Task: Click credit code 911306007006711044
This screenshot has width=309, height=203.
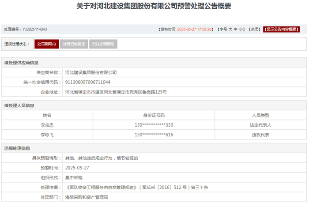Action: [x=88, y=82]
